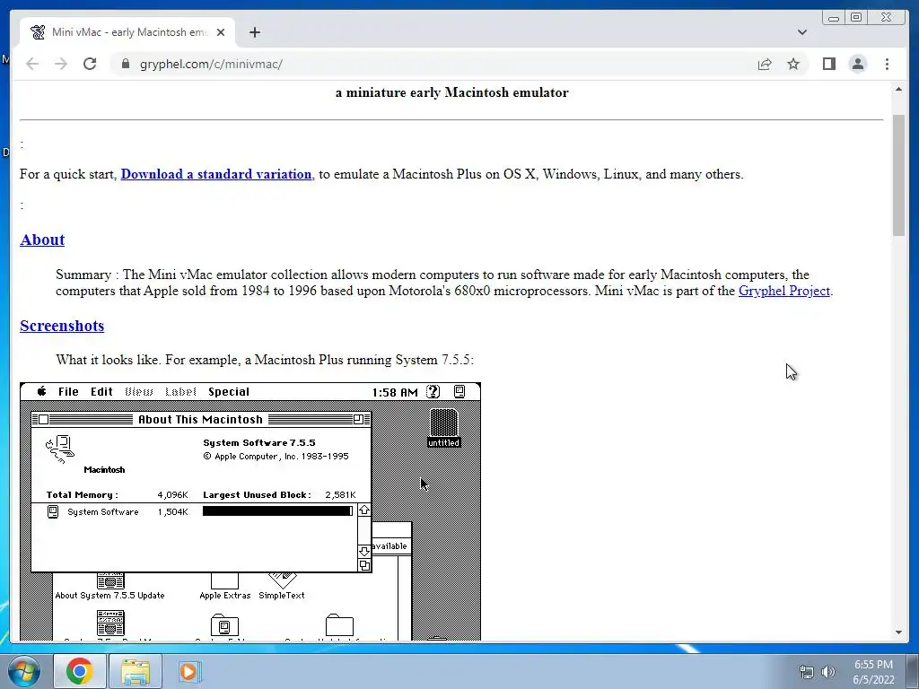Open the volume tray icon
This screenshot has height=689, width=919.
[x=827, y=671]
